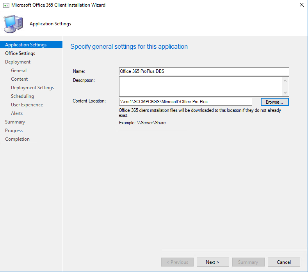Viewport: 308px width, 272px height.
Task: Click the Content Location path field
Action: coord(185,102)
